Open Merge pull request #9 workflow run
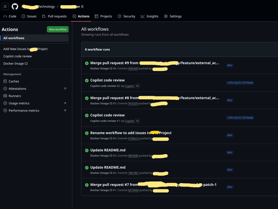 (x=155, y=63)
